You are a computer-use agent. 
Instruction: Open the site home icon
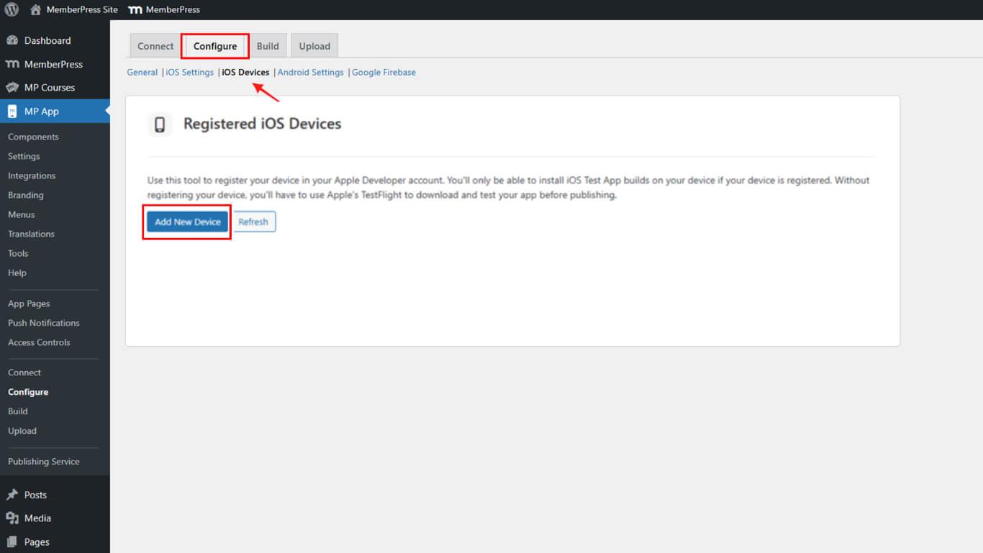[x=35, y=10]
